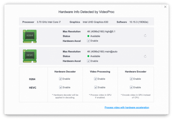Select the '3.70 GHz Intel Core i7' text
The height and width of the screenshot is (120, 173).
[49, 22]
